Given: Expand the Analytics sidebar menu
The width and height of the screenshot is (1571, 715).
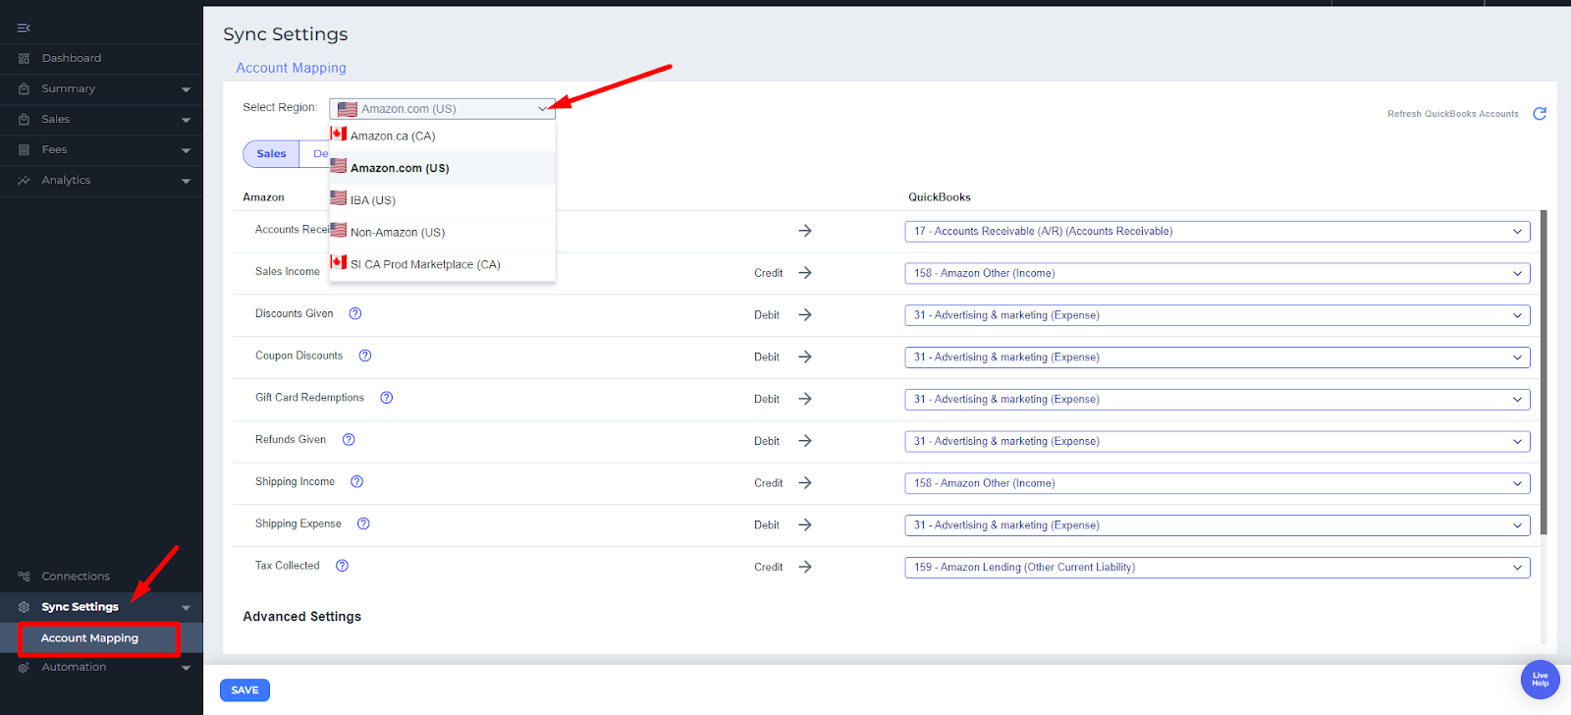Looking at the screenshot, I should click(186, 181).
